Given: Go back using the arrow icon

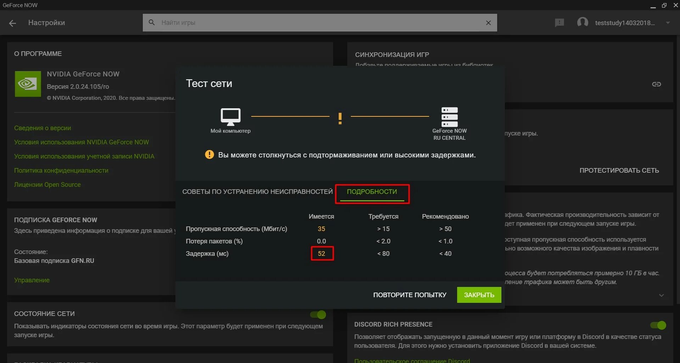Looking at the screenshot, I should click(x=12, y=23).
